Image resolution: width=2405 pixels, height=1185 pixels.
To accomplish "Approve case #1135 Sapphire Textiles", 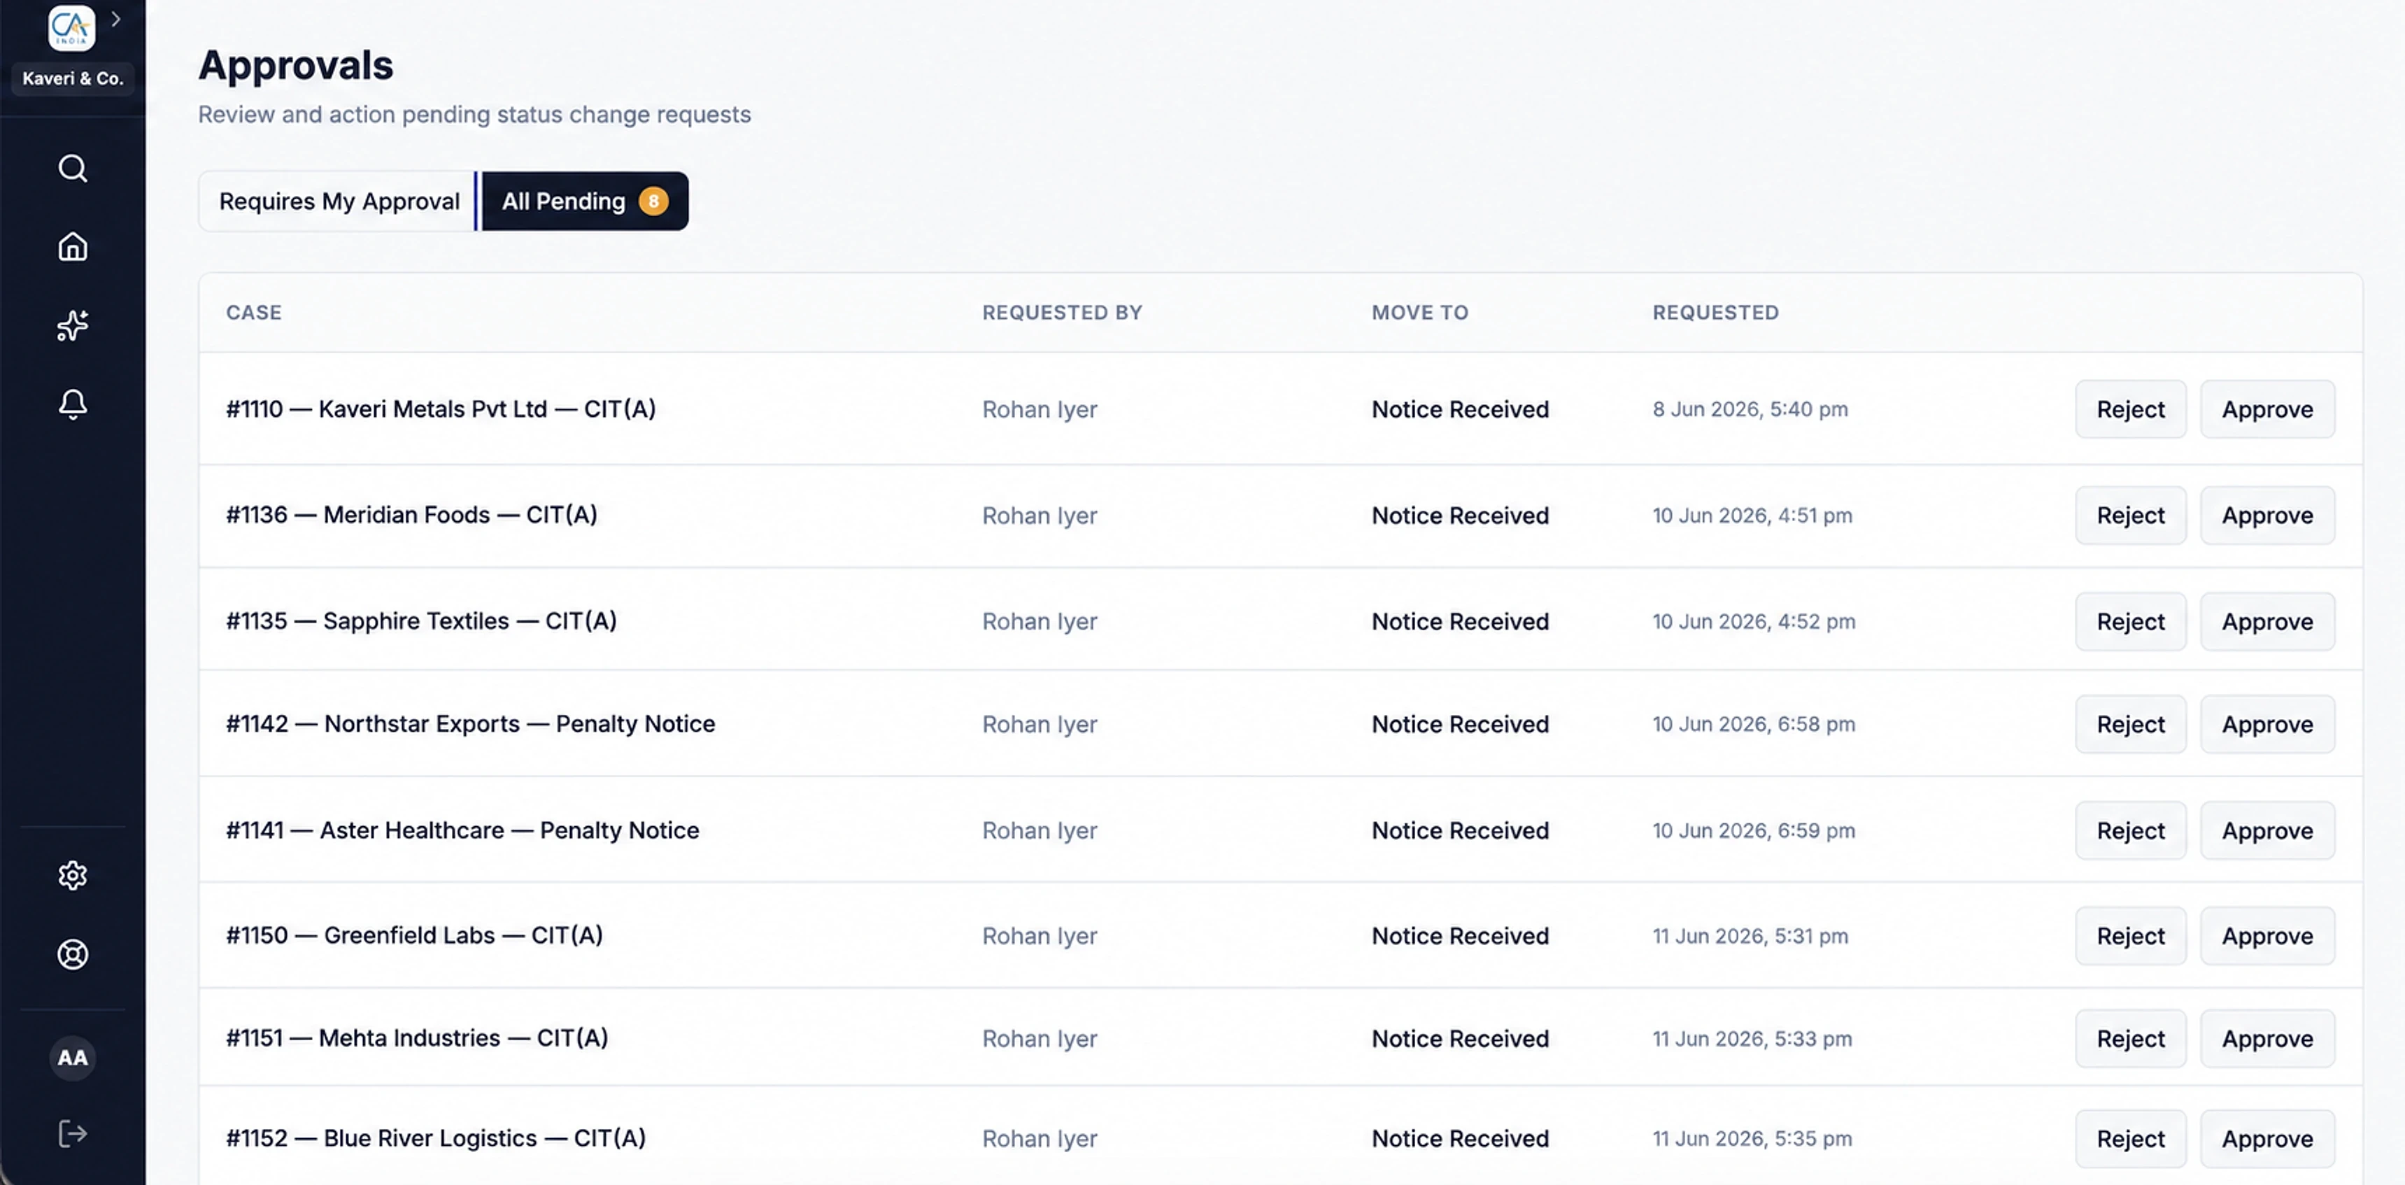I will pyautogui.click(x=2266, y=622).
